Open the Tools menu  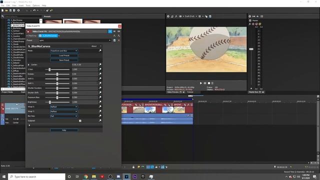28,5
